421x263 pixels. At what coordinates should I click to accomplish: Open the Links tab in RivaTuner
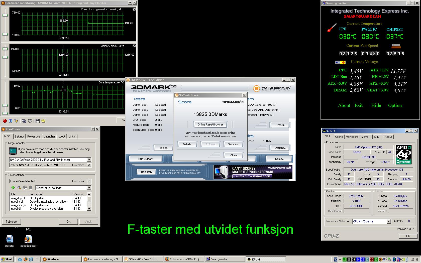coord(72,137)
